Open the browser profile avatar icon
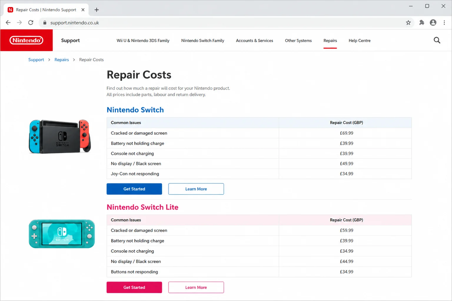 point(433,23)
